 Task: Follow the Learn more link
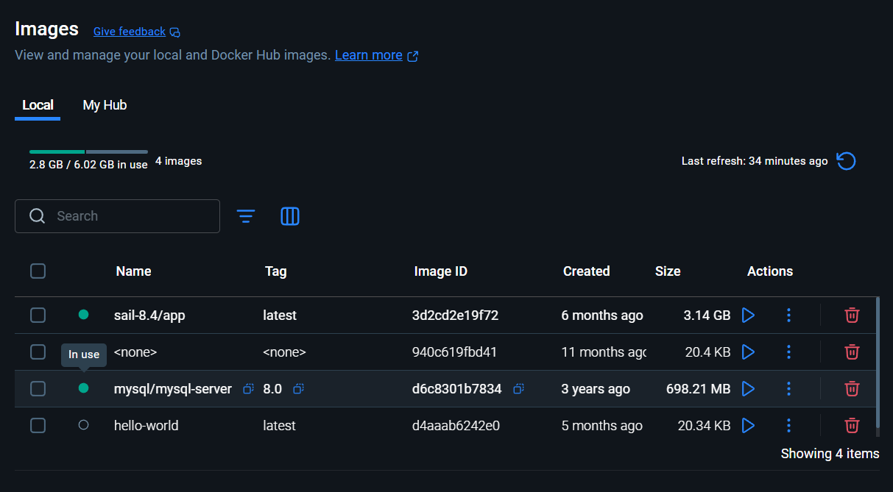coord(369,55)
